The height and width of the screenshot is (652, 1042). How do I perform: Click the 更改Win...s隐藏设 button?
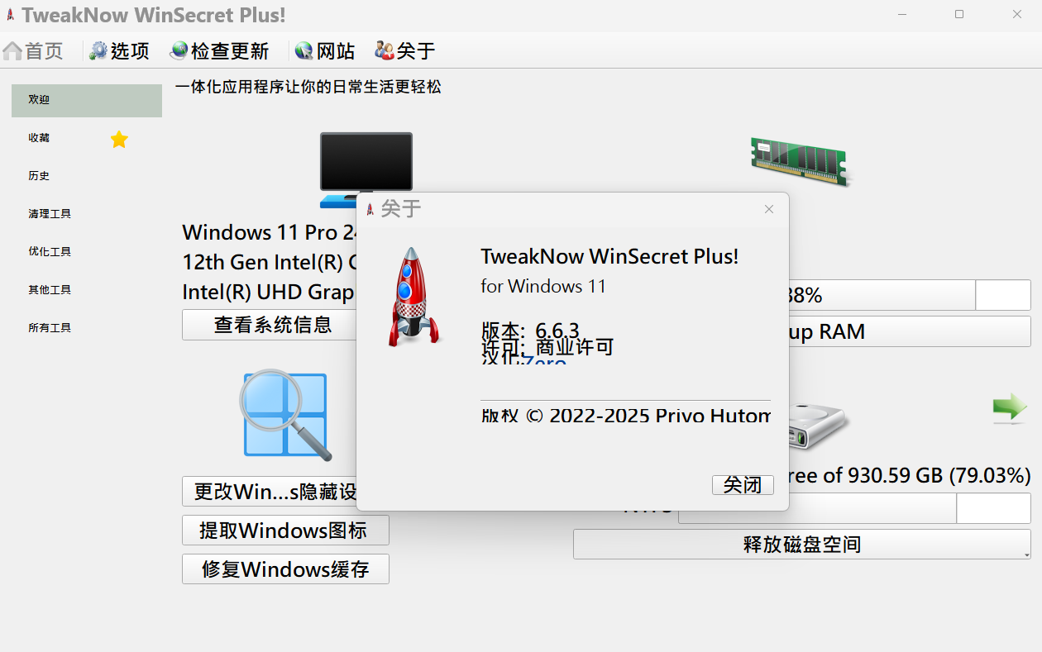click(x=270, y=492)
